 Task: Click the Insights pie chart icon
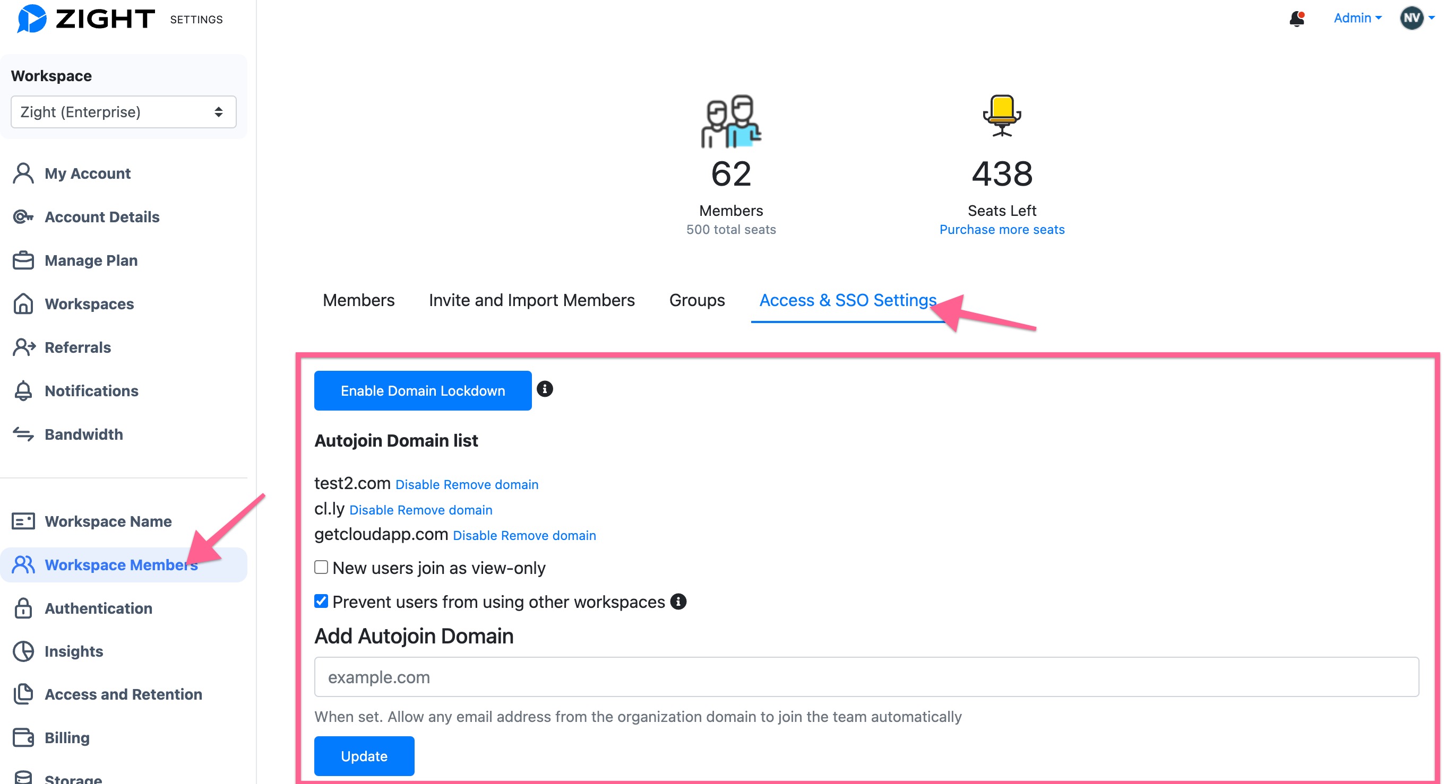23,651
